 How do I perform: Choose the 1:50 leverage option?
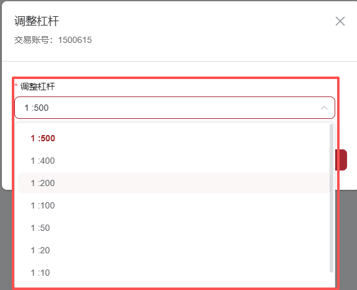click(174, 228)
